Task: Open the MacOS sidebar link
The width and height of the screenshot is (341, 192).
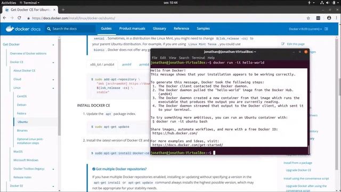Action: (18, 151)
